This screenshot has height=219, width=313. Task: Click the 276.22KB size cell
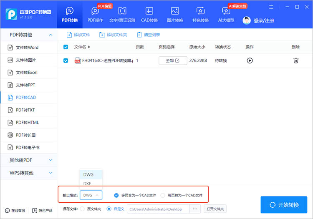pos(198,60)
